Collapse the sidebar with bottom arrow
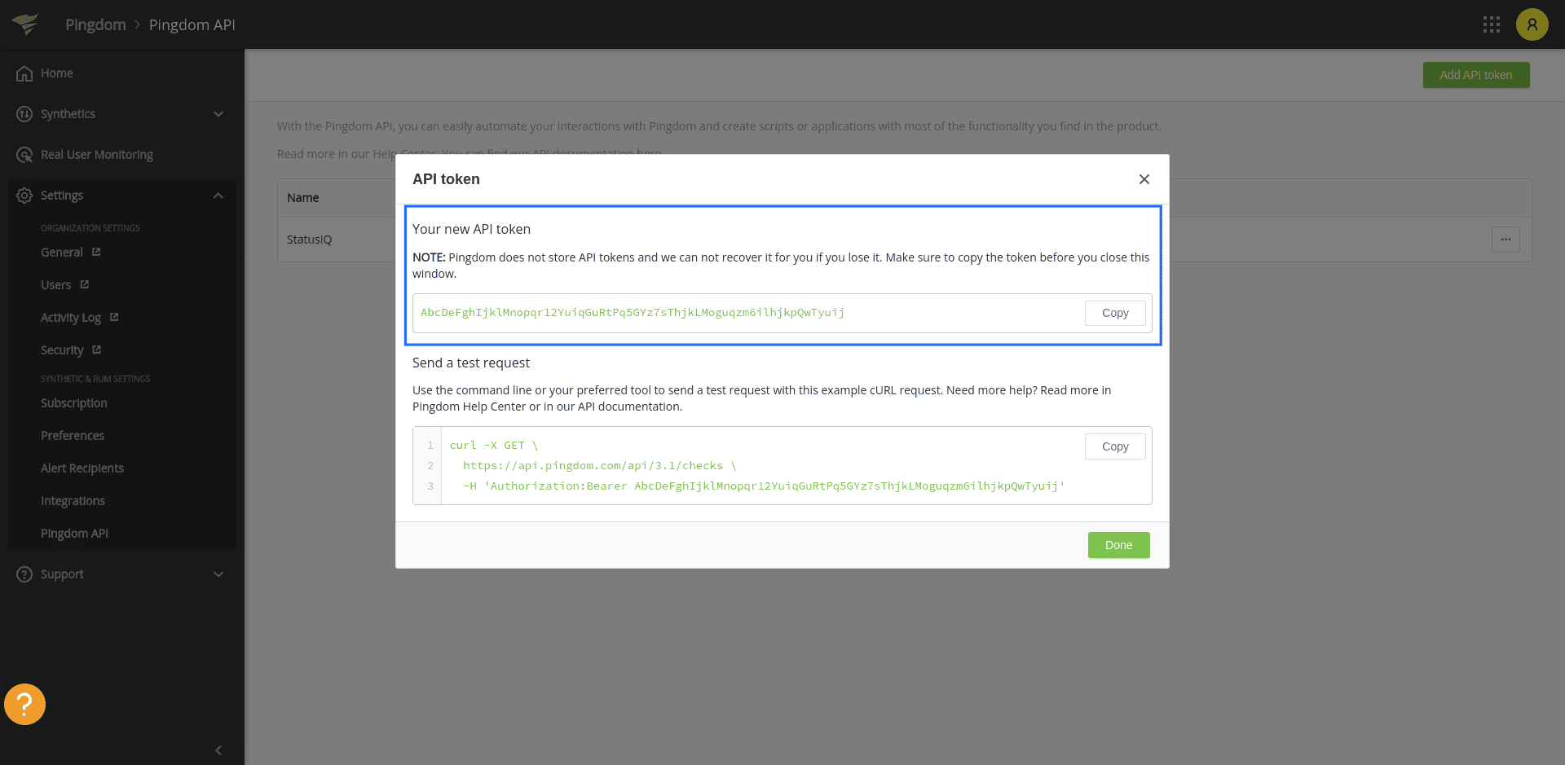 218,750
